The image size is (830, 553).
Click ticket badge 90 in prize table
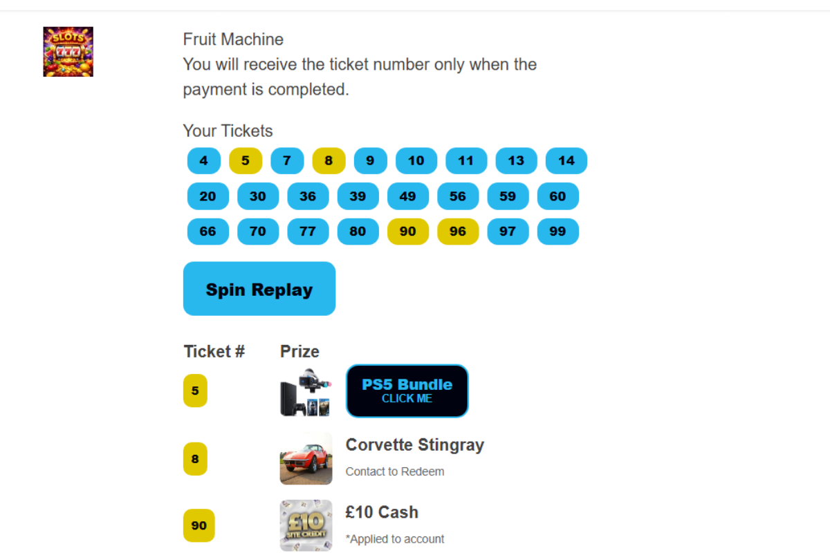199,525
